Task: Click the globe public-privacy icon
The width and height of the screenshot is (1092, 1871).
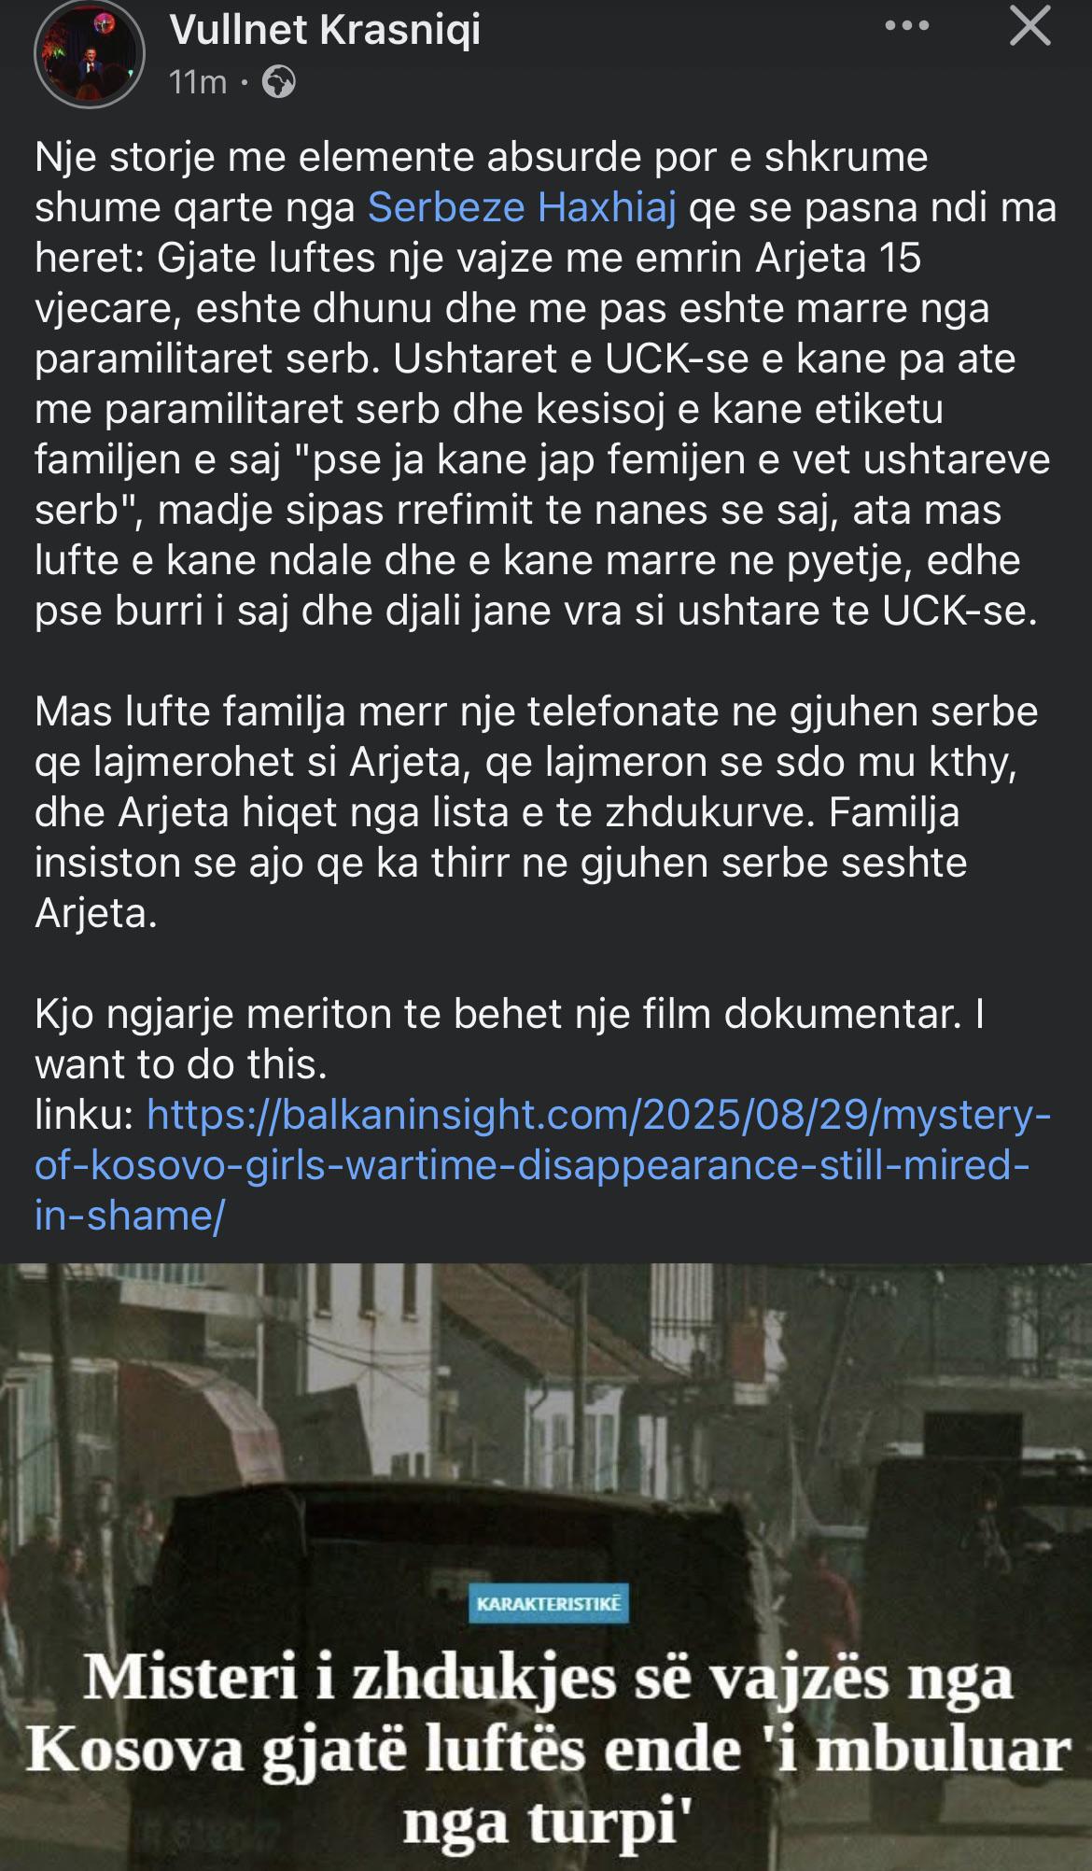Action: (x=278, y=84)
